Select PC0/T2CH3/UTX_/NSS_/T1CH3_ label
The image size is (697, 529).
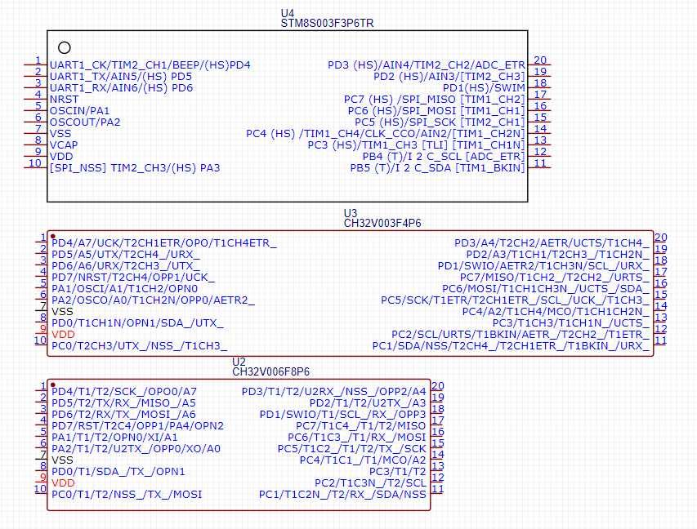tap(140, 346)
